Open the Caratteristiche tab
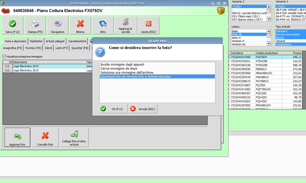The height and width of the screenshot is (183, 306). pyautogui.click(x=77, y=41)
